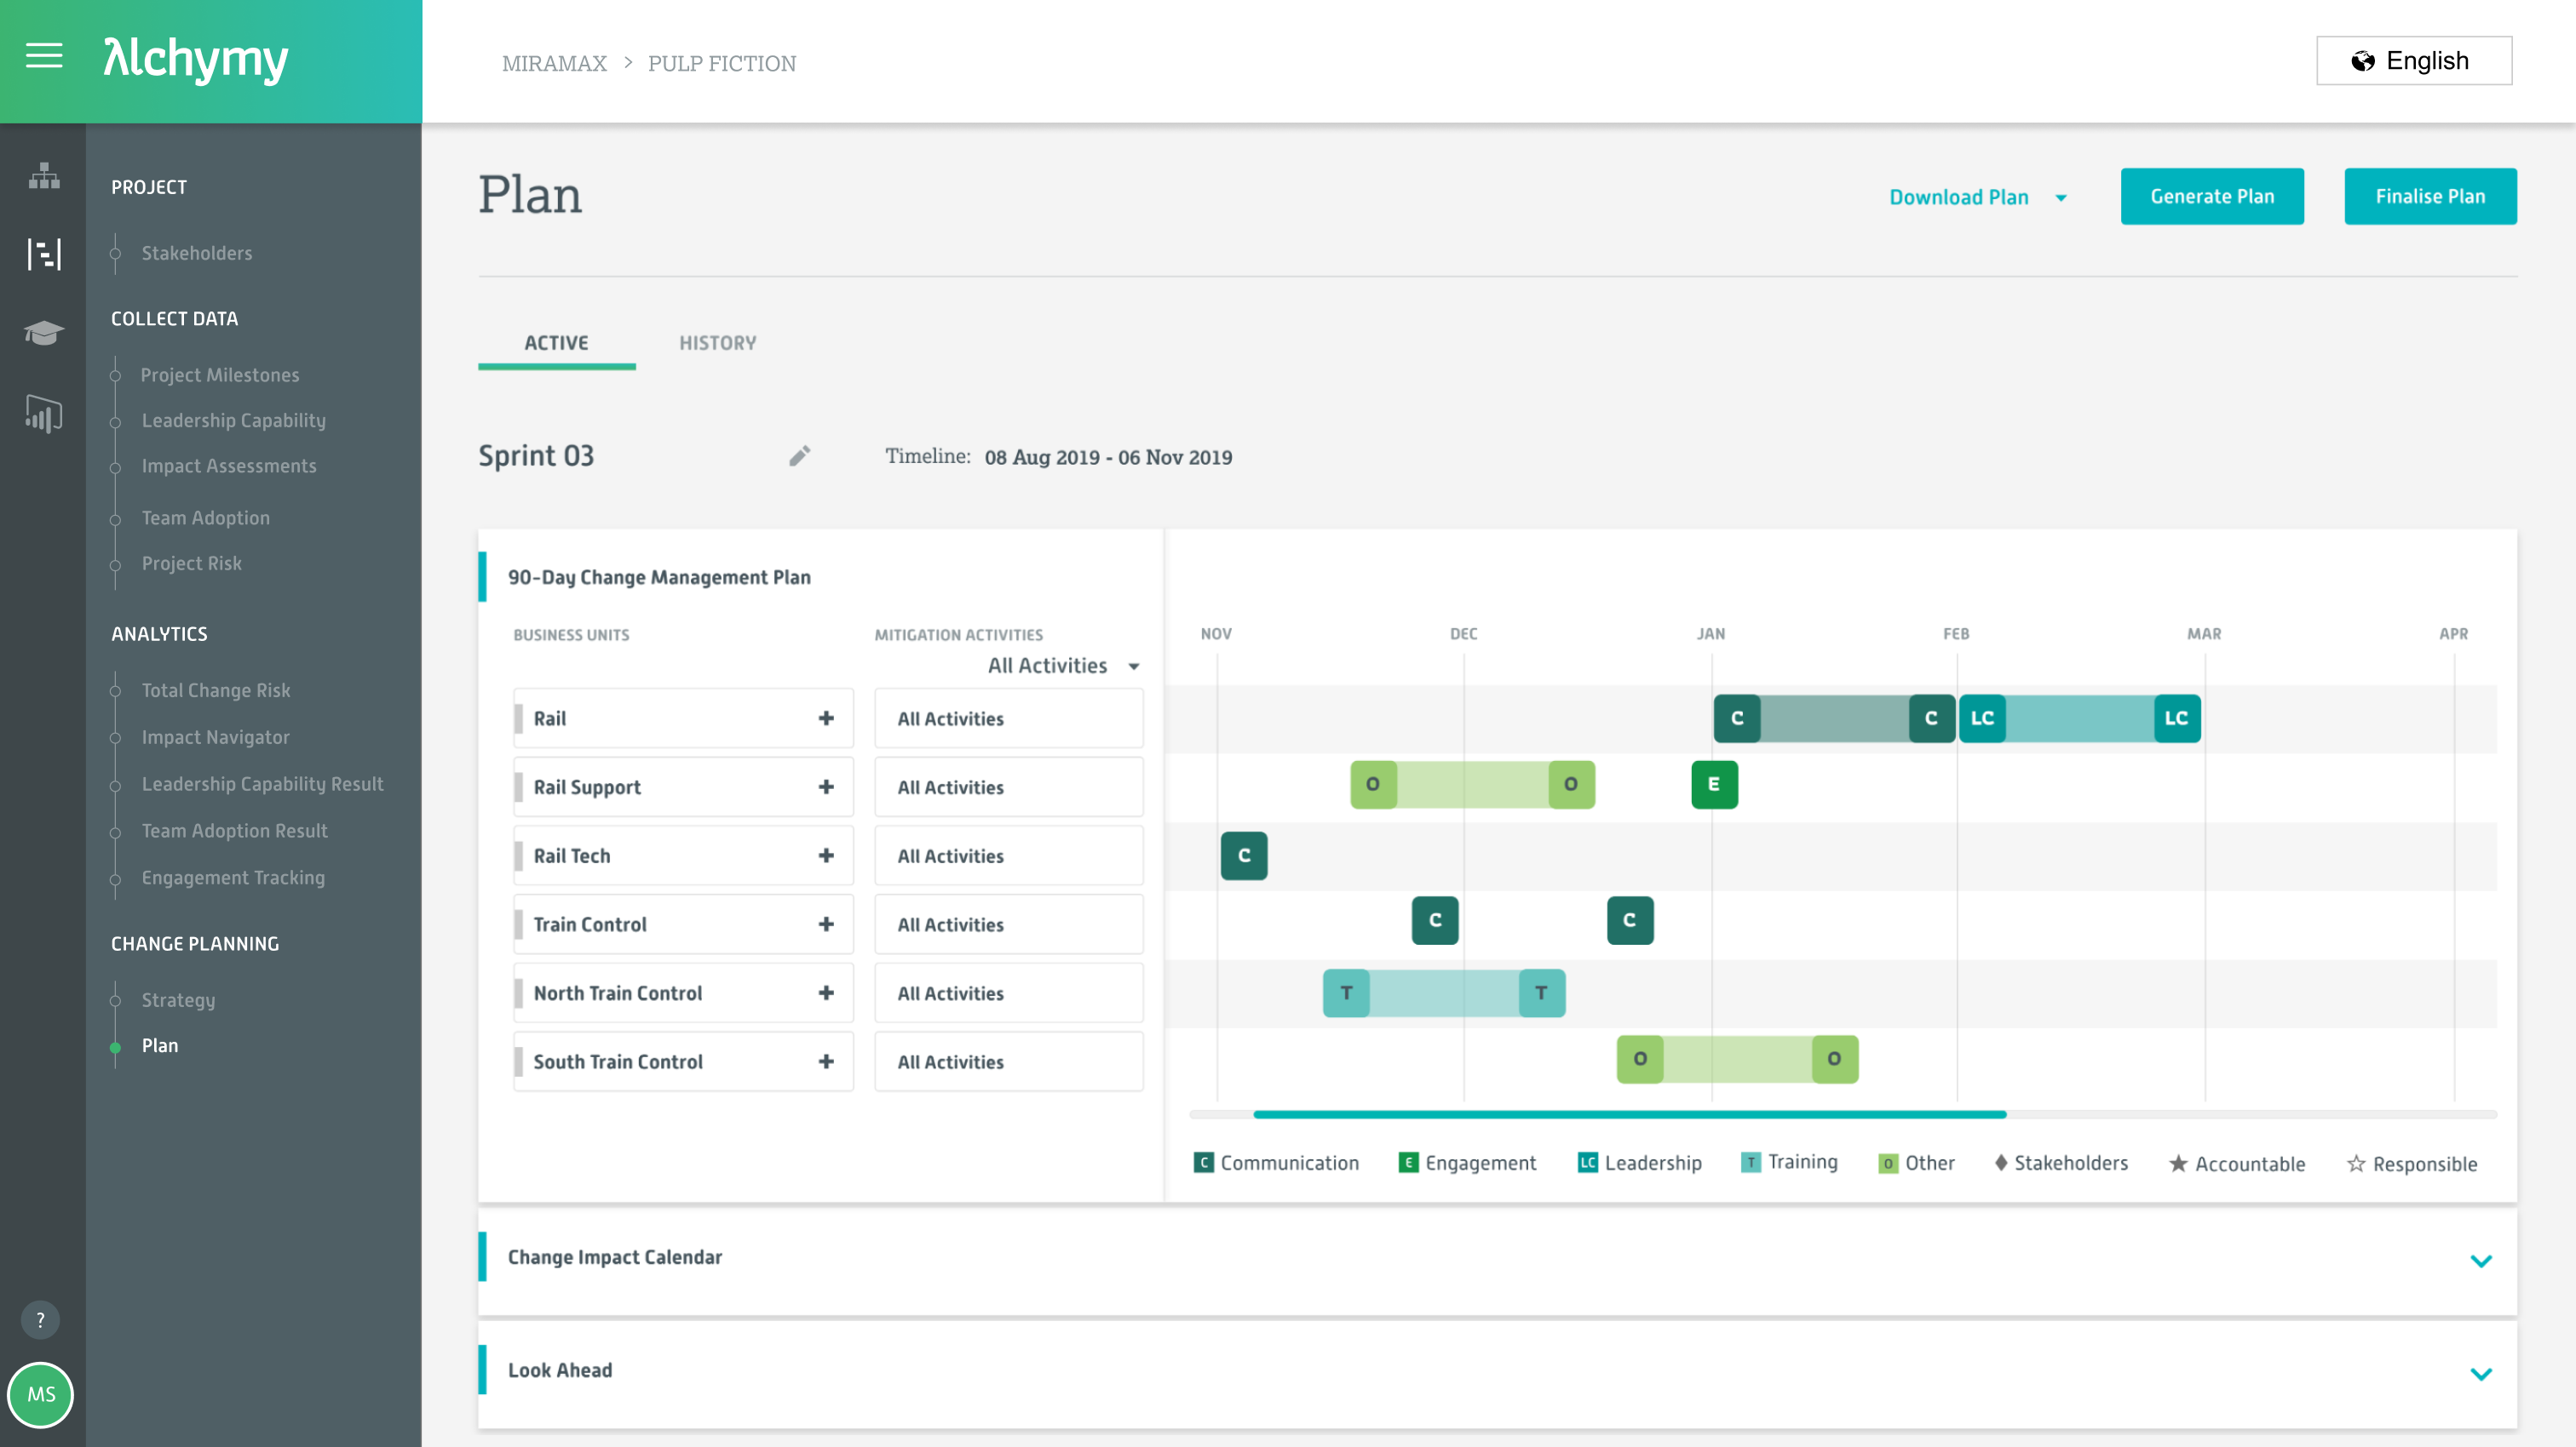Viewport: 2576px width, 1447px height.
Task: Expand the Look Ahead section
Action: 2481,1373
